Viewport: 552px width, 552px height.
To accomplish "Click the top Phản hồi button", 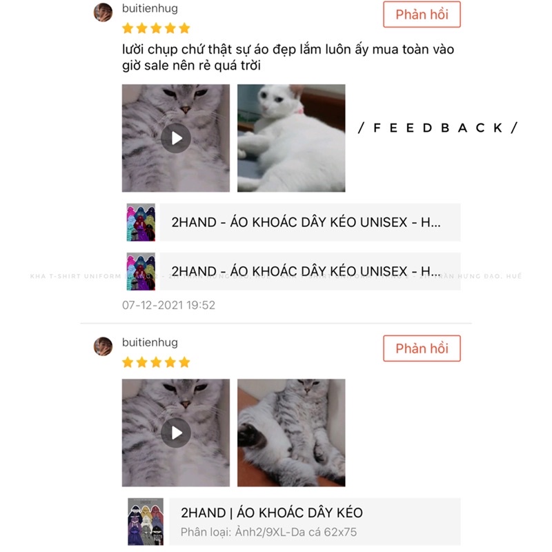I will click(x=422, y=14).
